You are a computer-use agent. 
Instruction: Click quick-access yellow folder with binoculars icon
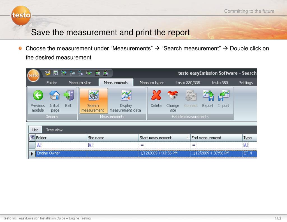48,73
